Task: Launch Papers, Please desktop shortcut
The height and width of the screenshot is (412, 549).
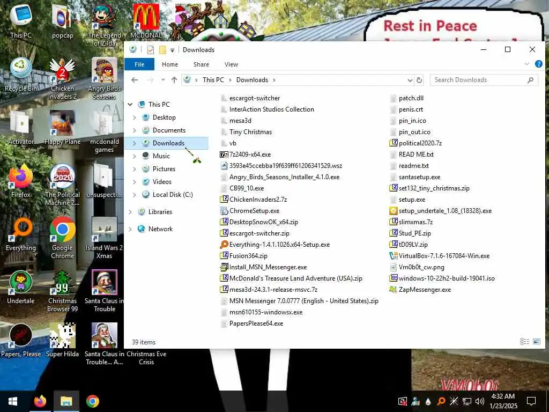Action: 21,341
